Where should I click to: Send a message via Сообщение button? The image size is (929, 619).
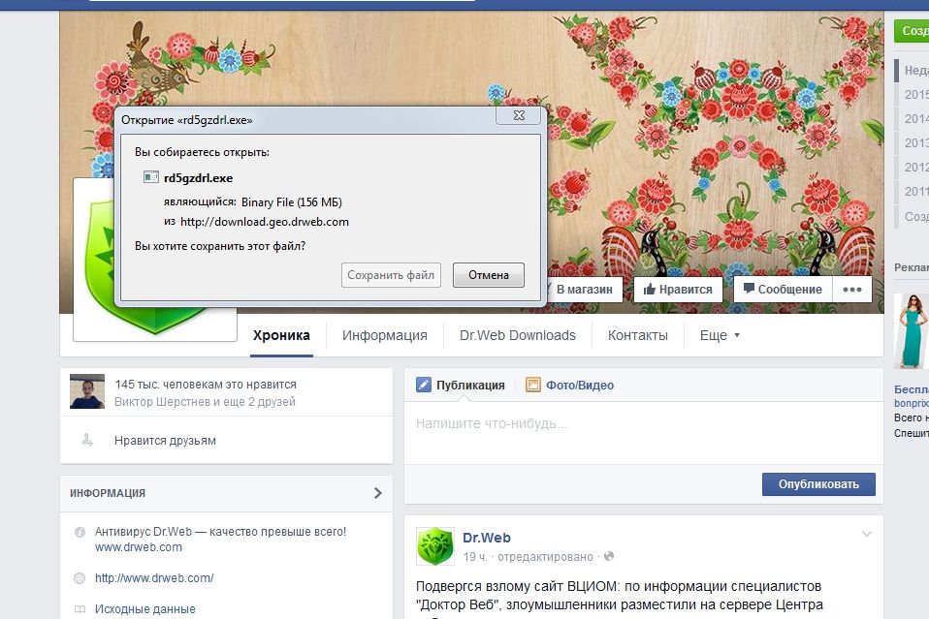click(x=783, y=290)
